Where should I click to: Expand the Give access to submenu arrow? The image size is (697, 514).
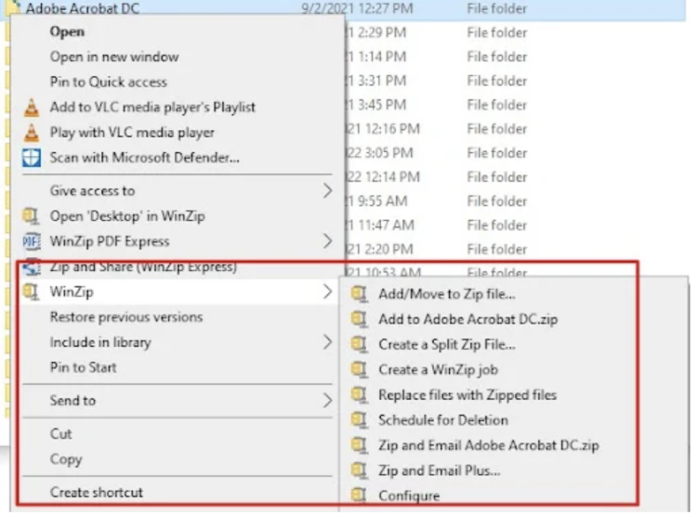pos(328,191)
